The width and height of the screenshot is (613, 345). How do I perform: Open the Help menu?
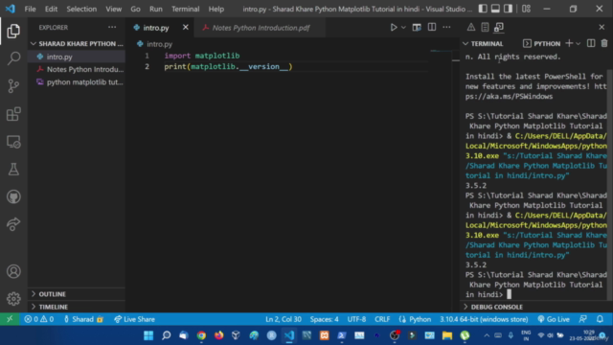click(x=216, y=9)
